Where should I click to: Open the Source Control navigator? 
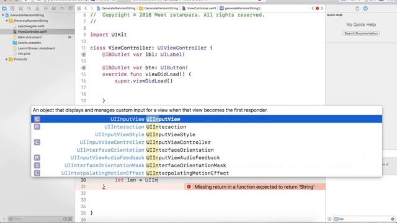click(12, 8)
